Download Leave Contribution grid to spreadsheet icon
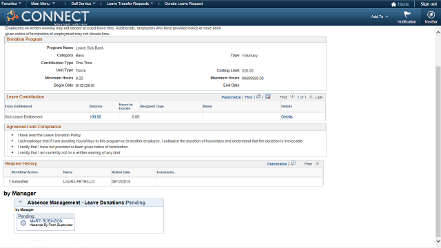 268,96
